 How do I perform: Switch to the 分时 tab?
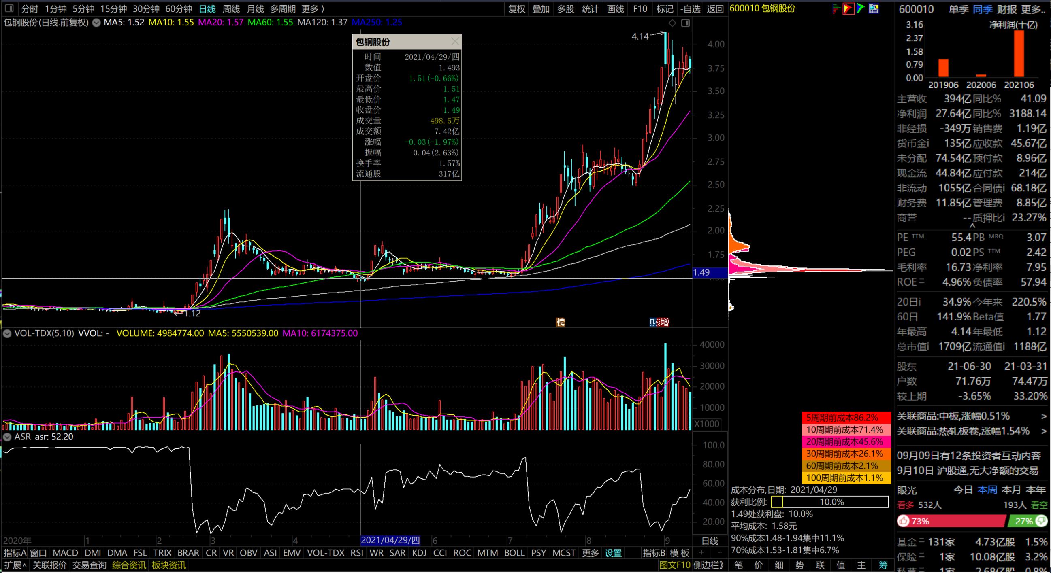30,8
